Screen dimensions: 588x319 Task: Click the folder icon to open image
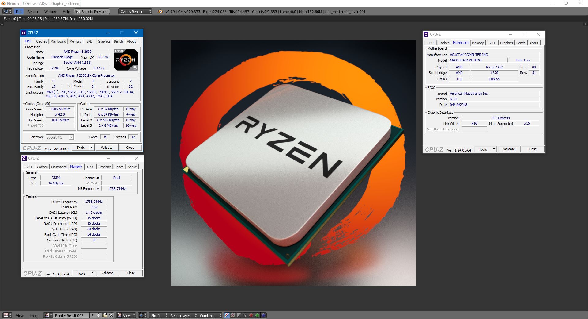point(105,315)
